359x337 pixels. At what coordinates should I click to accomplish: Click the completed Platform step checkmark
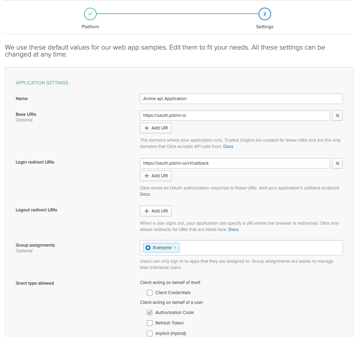click(x=90, y=14)
